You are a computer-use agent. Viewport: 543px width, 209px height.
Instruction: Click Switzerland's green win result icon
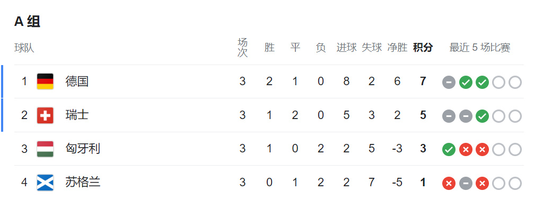click(482, 116)
